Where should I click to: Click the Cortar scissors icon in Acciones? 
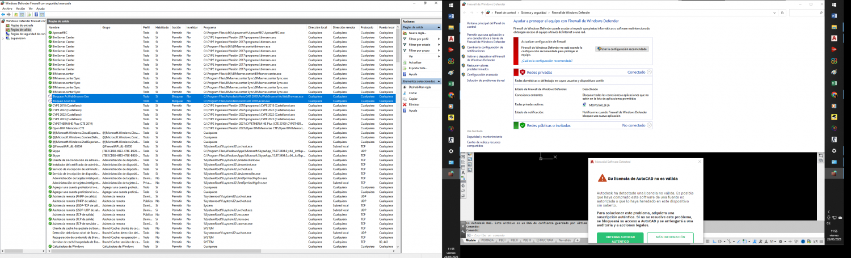click(405, 93)
